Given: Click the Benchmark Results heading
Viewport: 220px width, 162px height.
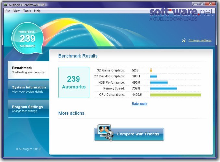Looking at the screenshot, I should tap(78, 56).
